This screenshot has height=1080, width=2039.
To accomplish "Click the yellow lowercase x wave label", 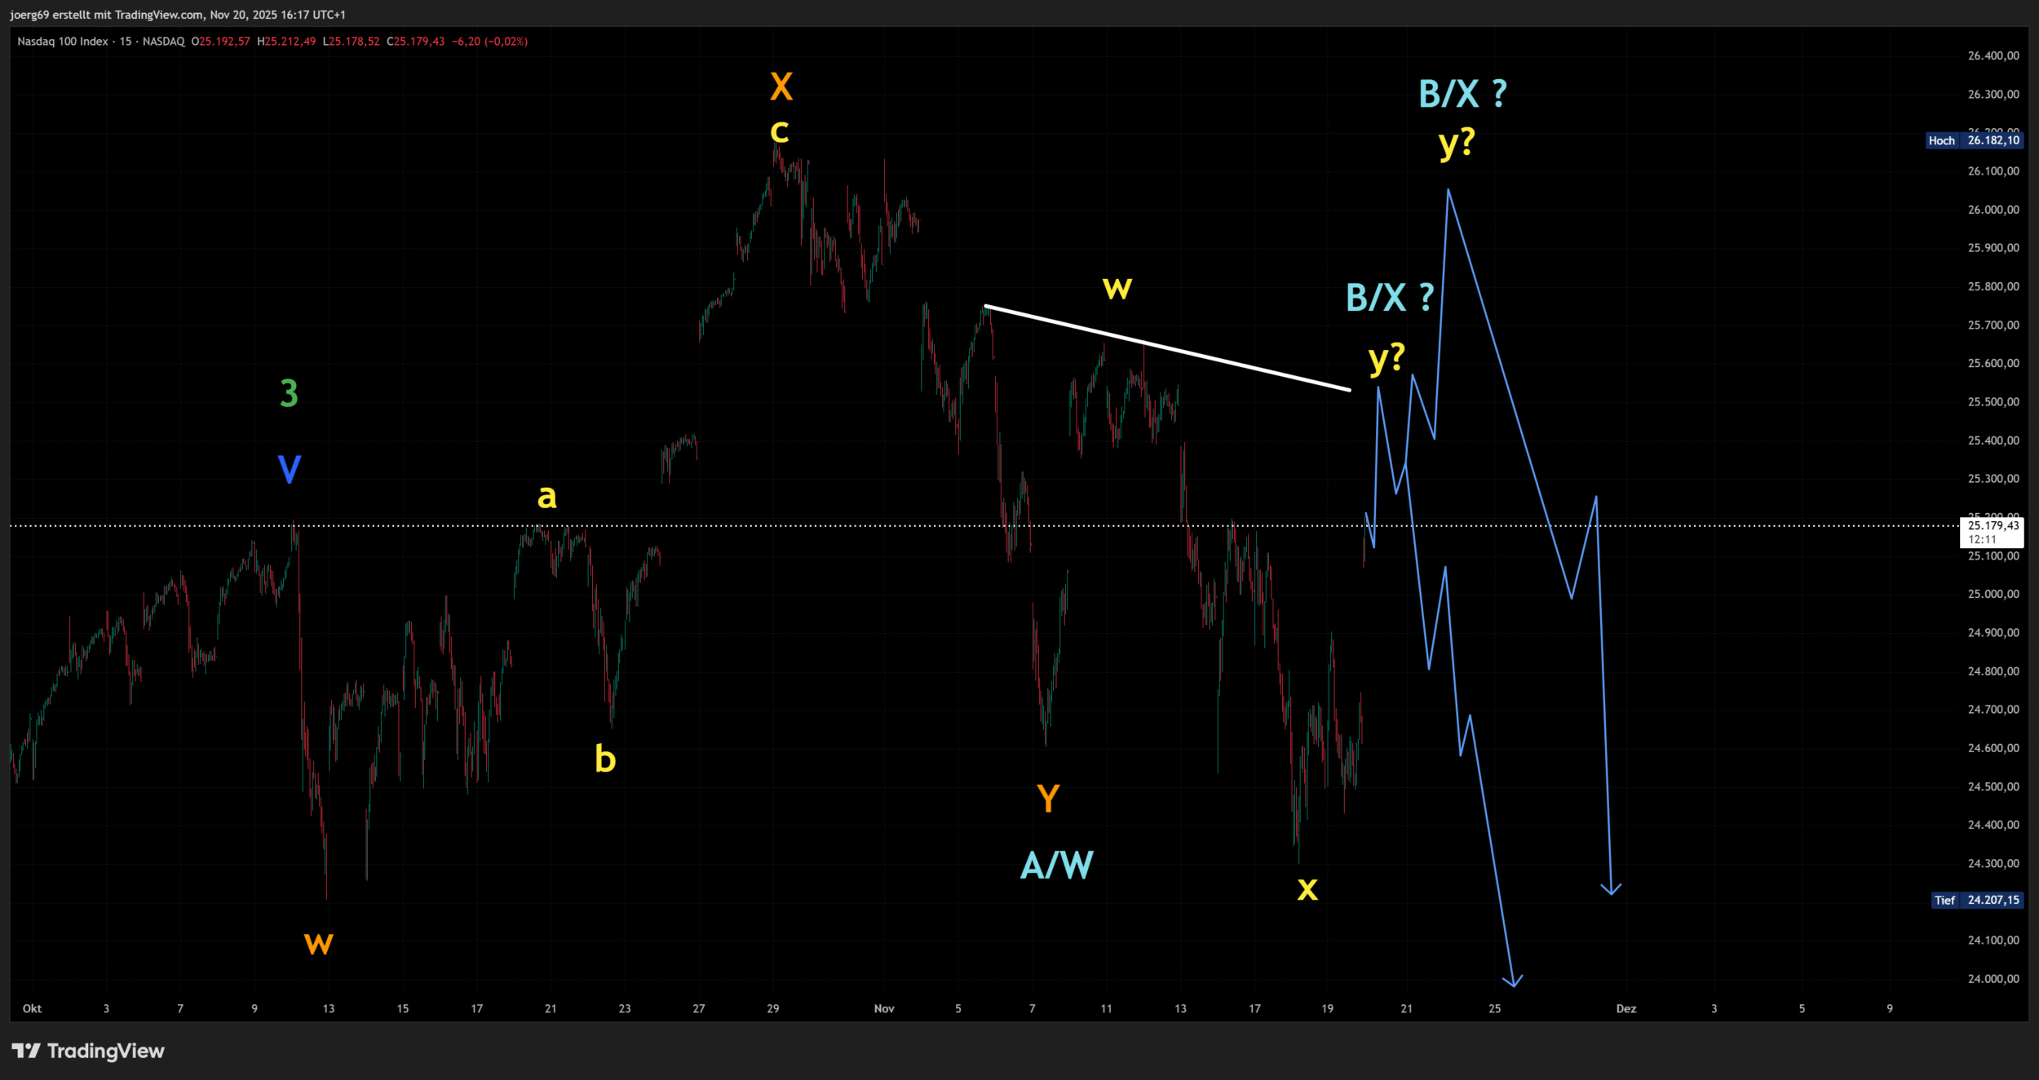I will coord(1307,888).
